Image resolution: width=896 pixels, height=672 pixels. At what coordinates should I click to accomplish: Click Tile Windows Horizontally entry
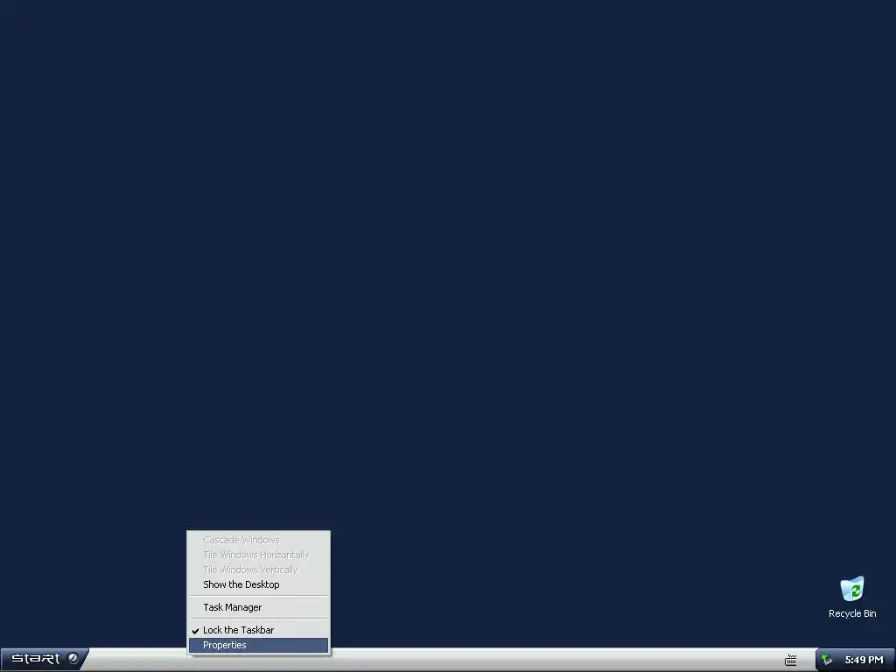coord(258,555)
